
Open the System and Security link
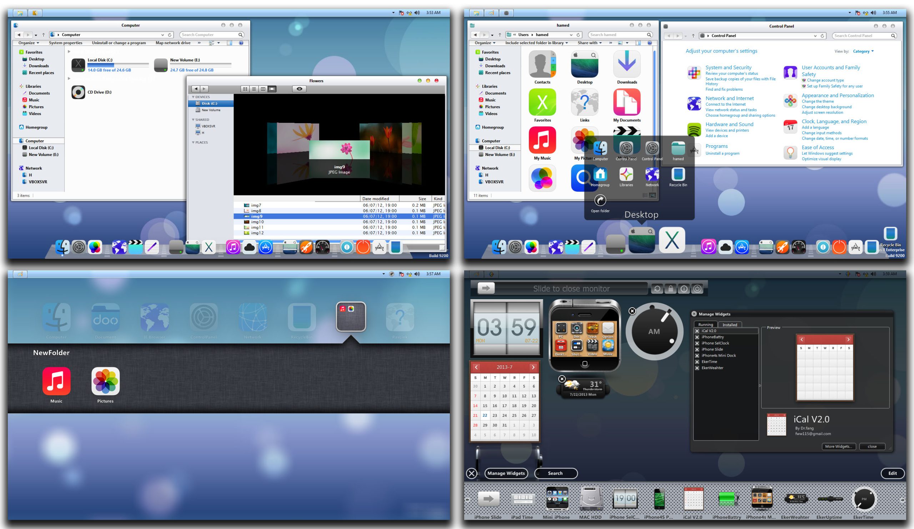point(728,67)
